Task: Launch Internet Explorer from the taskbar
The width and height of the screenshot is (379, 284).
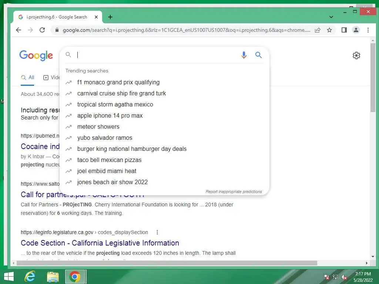Action: pos(30,277)
